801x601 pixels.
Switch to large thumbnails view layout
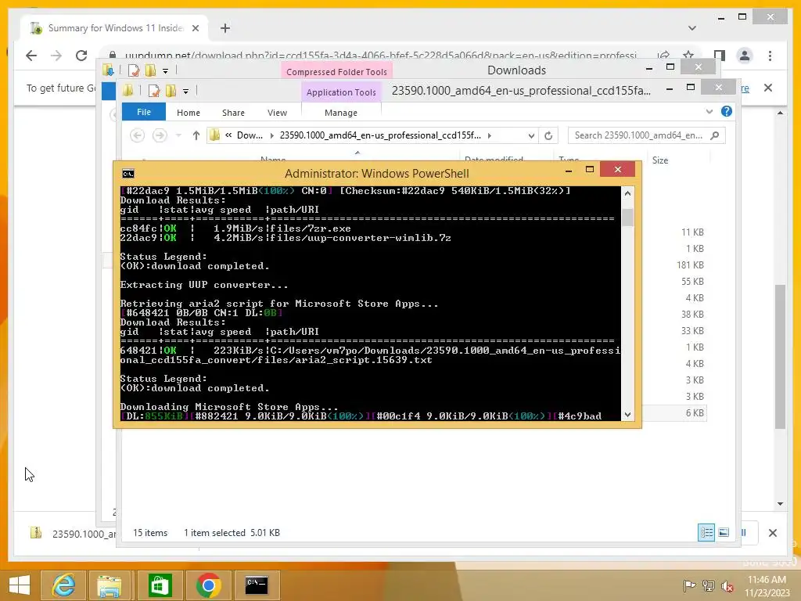pyautogui.click(x=724, y=532)
